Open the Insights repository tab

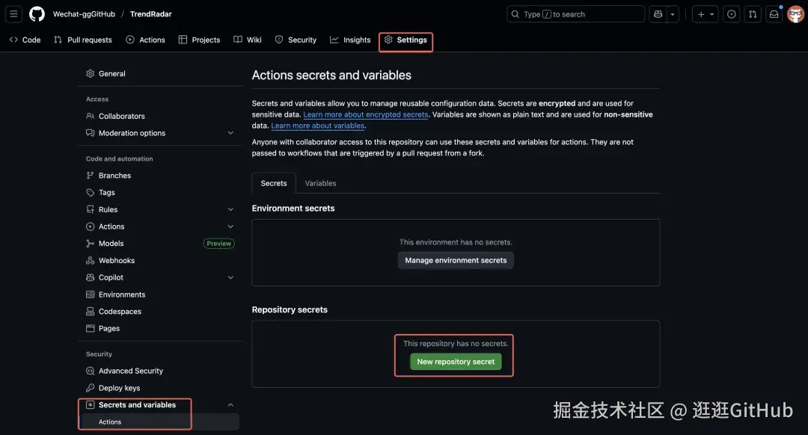[x=350, y=40]
